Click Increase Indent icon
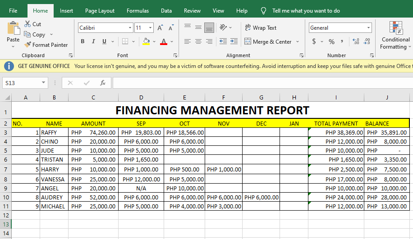The height and width of the screenshot is (239, 413). (x=234, y=41)
